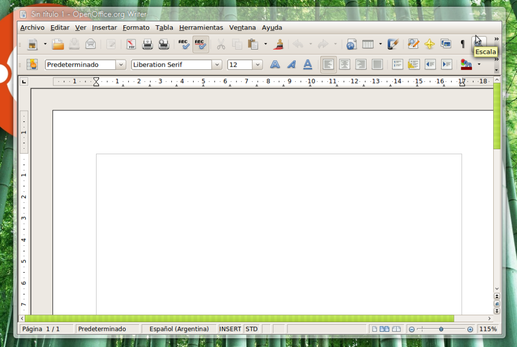
Task: Show Draw Functions
Action: 393,44
